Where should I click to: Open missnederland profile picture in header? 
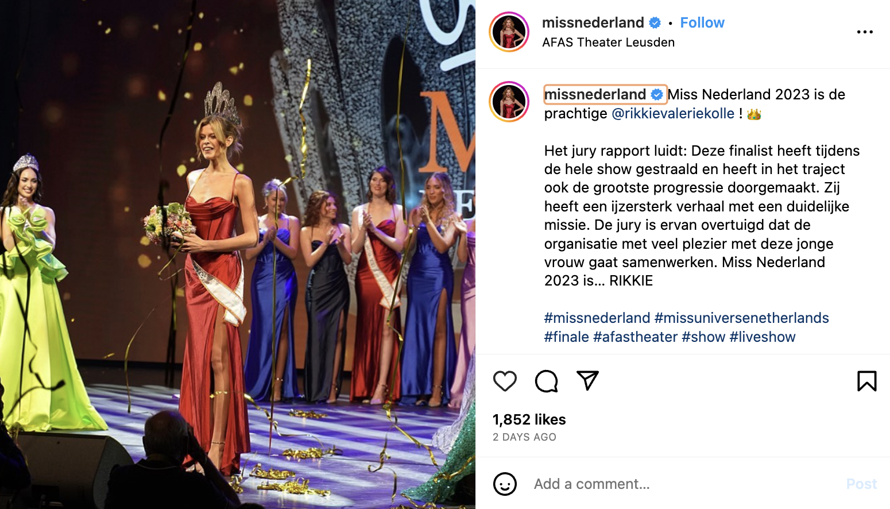point(509,32)
